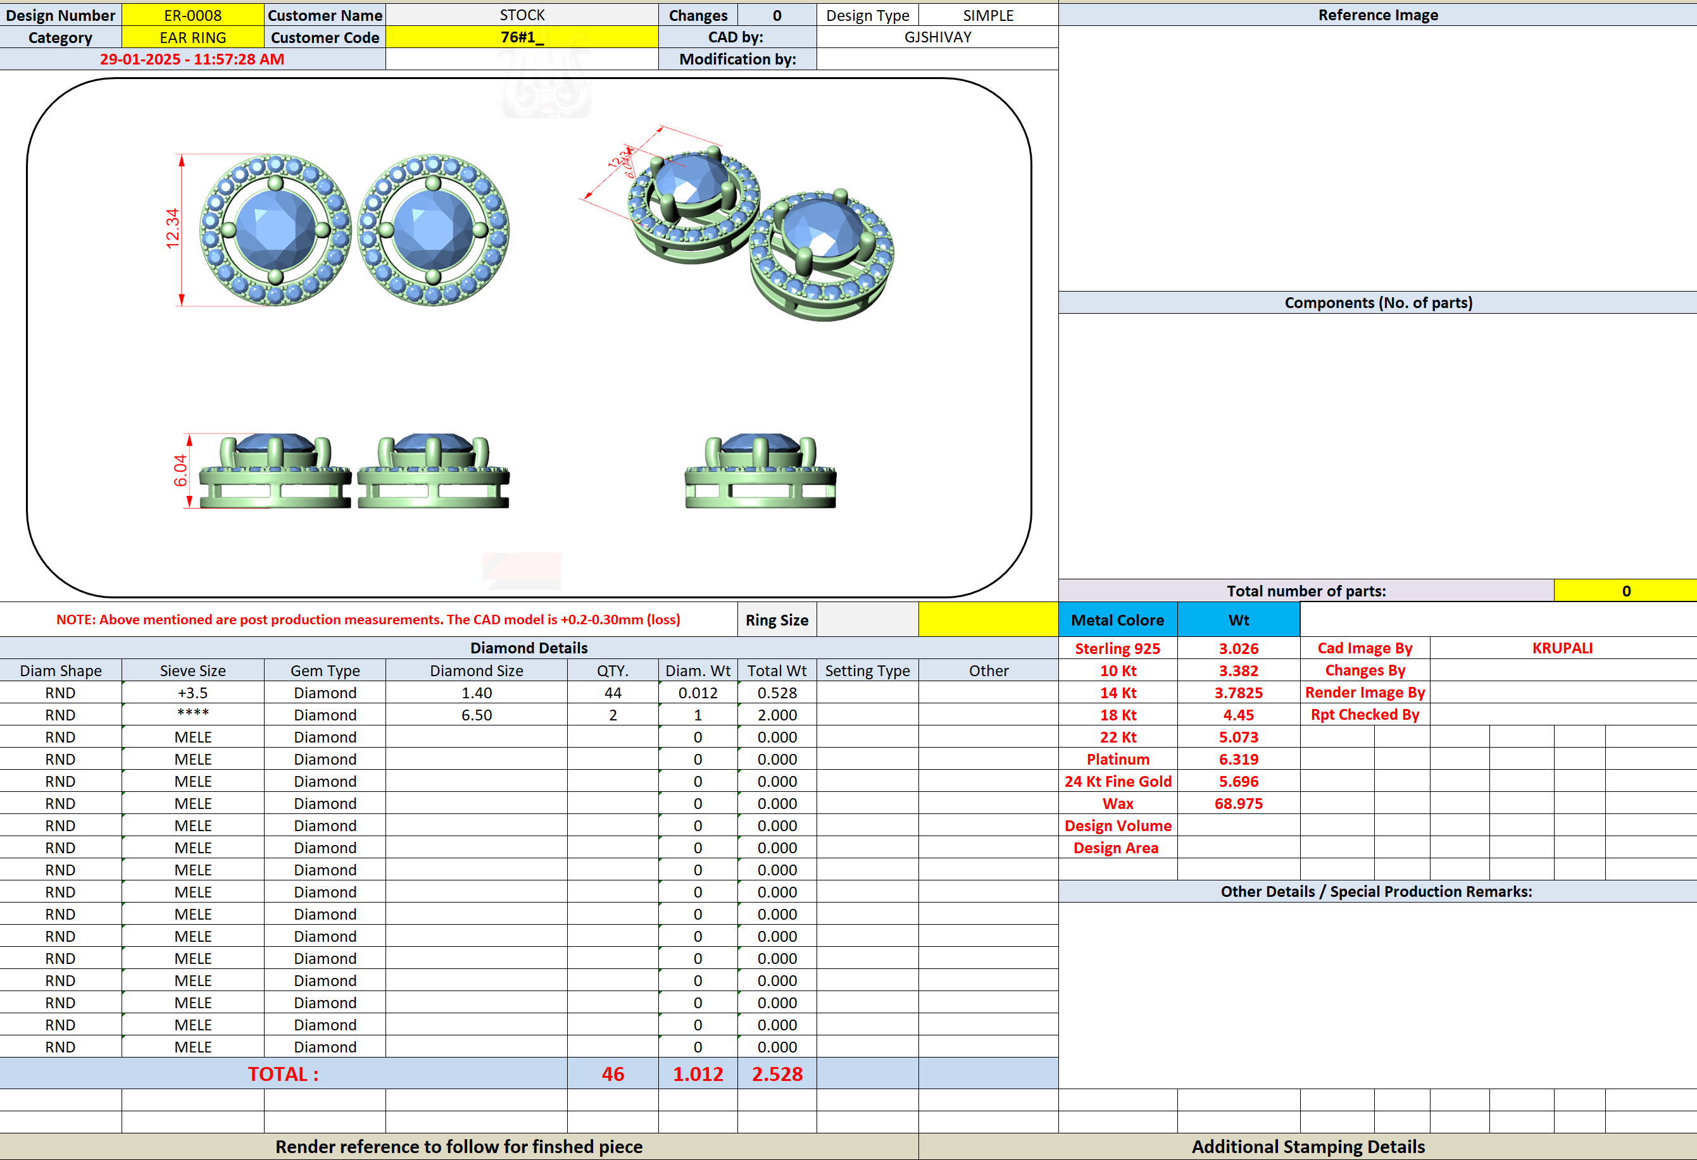1697x1160 pixels.
Task: Select the date cell 29-01-2025 - 11:57:28 AM
Action: point(193,59)
